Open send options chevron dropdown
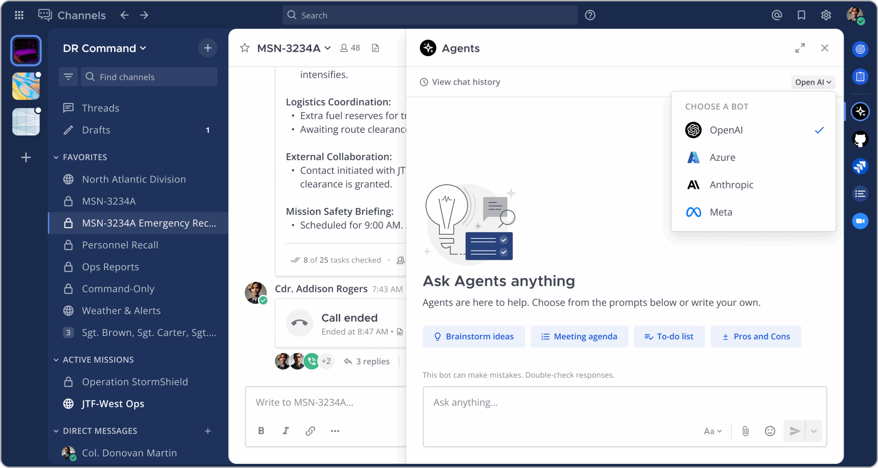 [814, 431]
